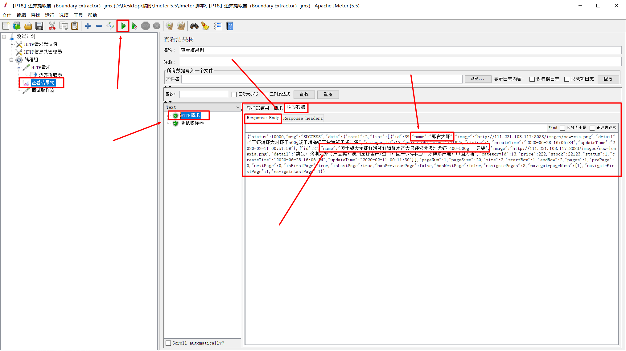Click the blue minus Collapse All icon

pos(99,26)
